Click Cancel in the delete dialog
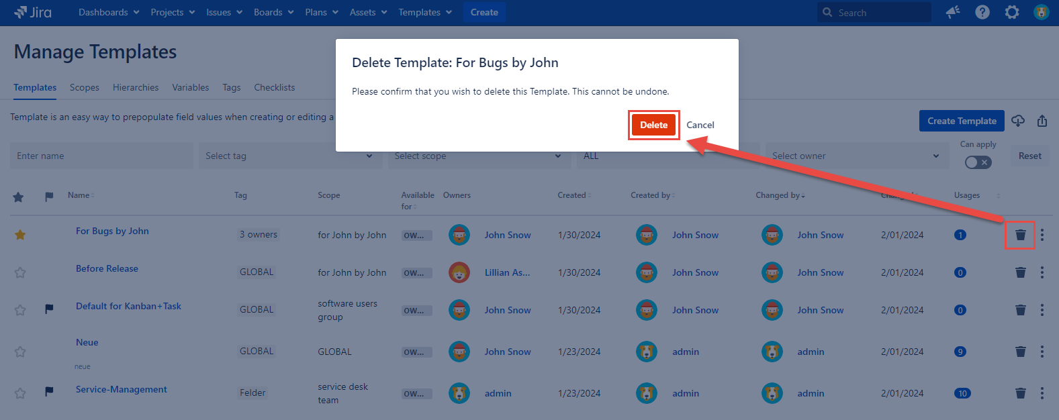1059x420 pixels. tap(700, 125)
